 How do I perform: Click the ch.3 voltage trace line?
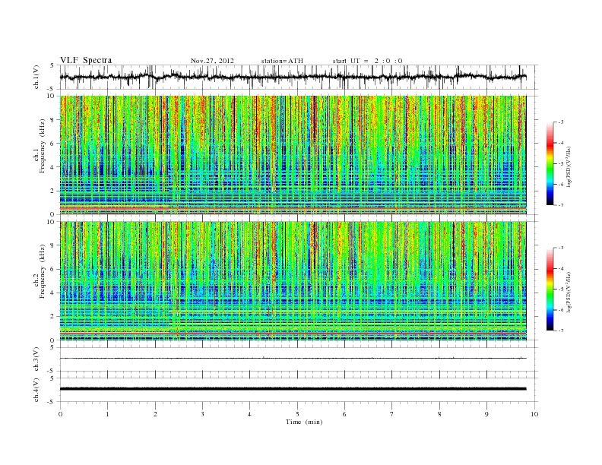(x=293, y=359)
